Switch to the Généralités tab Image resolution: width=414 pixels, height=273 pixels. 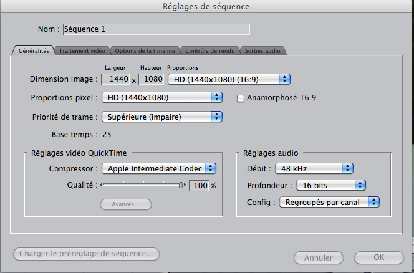coord(34,50)
